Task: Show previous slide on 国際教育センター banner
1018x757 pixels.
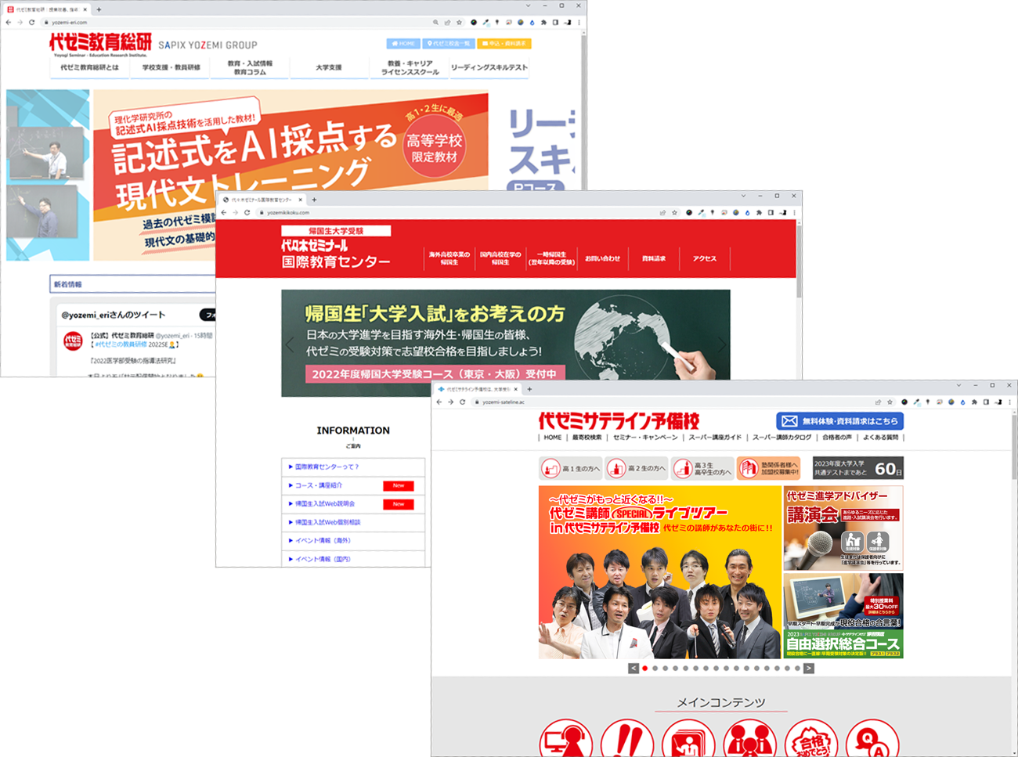Action: tap(290, 344)
